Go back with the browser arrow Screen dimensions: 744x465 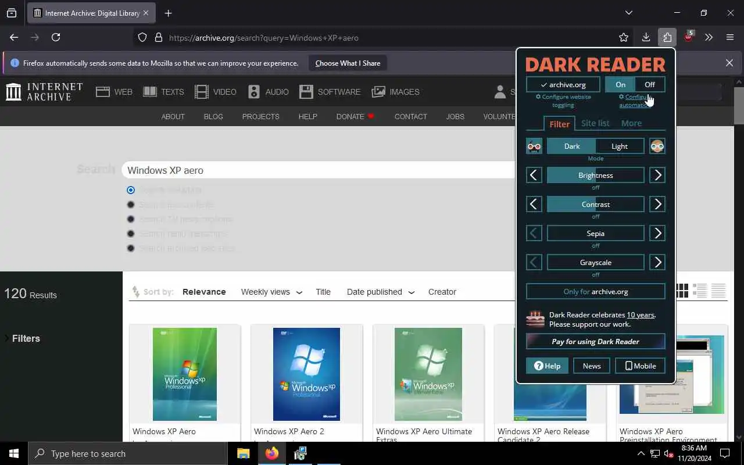(x=14, y=37)
